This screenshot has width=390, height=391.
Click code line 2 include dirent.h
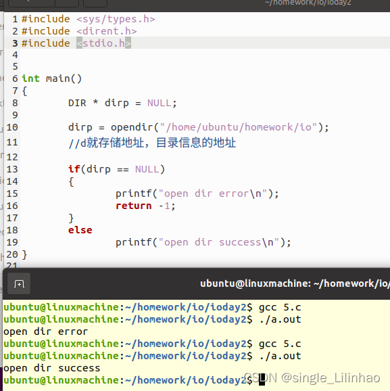pyautogui.click(x=79, y=31)
